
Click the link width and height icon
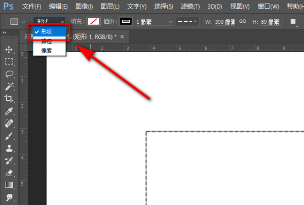click(x=243, y=21)
